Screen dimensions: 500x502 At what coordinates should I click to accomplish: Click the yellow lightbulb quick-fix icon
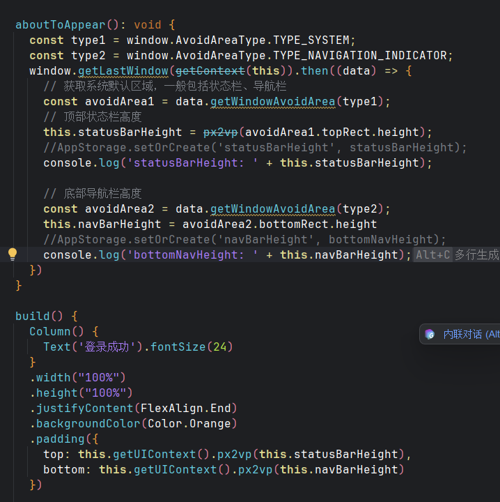tap(13, 254)
